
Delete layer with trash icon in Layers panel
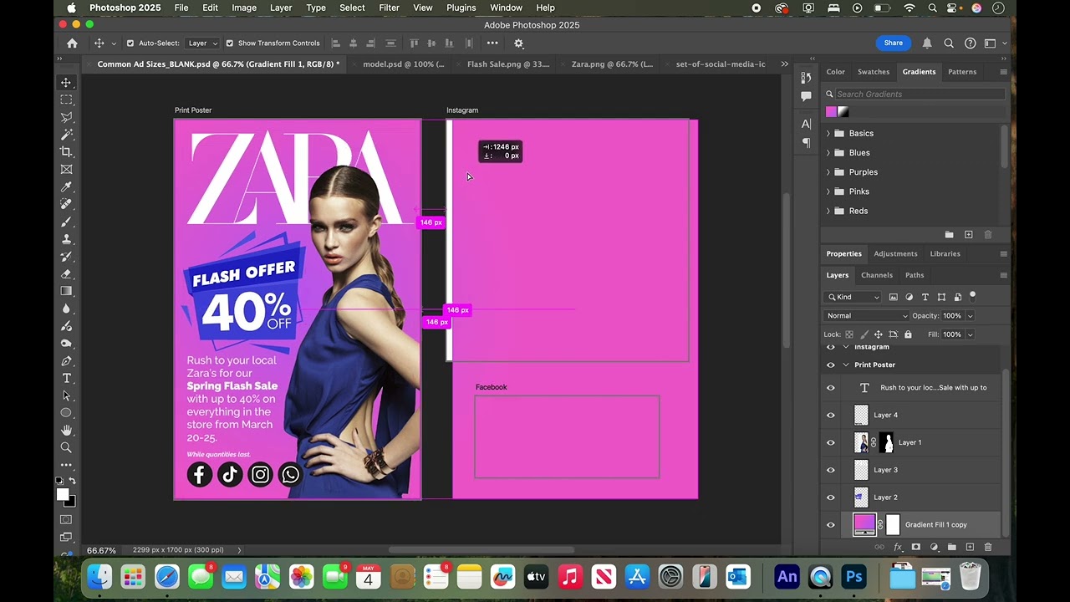tap(988, 548)
